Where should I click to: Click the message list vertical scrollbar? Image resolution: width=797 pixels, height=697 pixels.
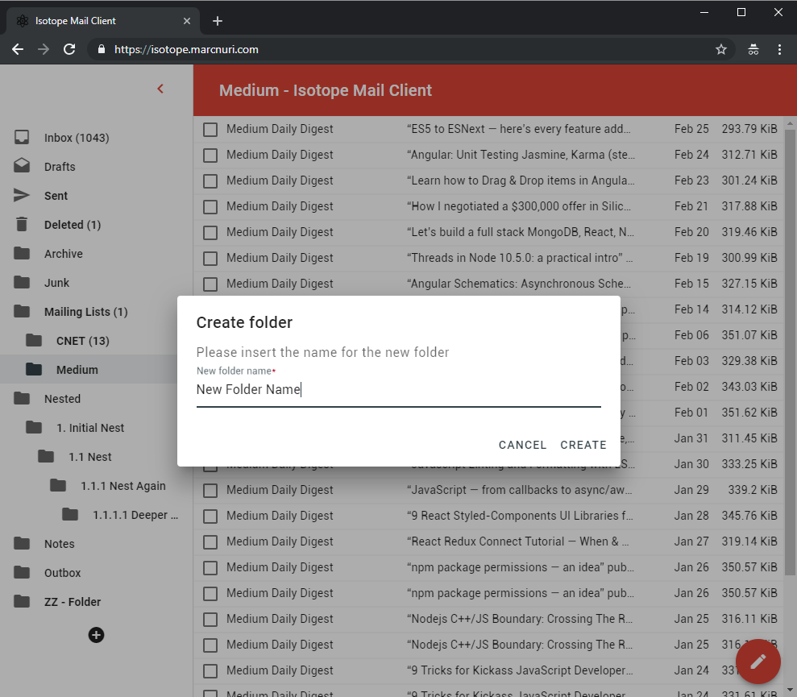[790, 351]
